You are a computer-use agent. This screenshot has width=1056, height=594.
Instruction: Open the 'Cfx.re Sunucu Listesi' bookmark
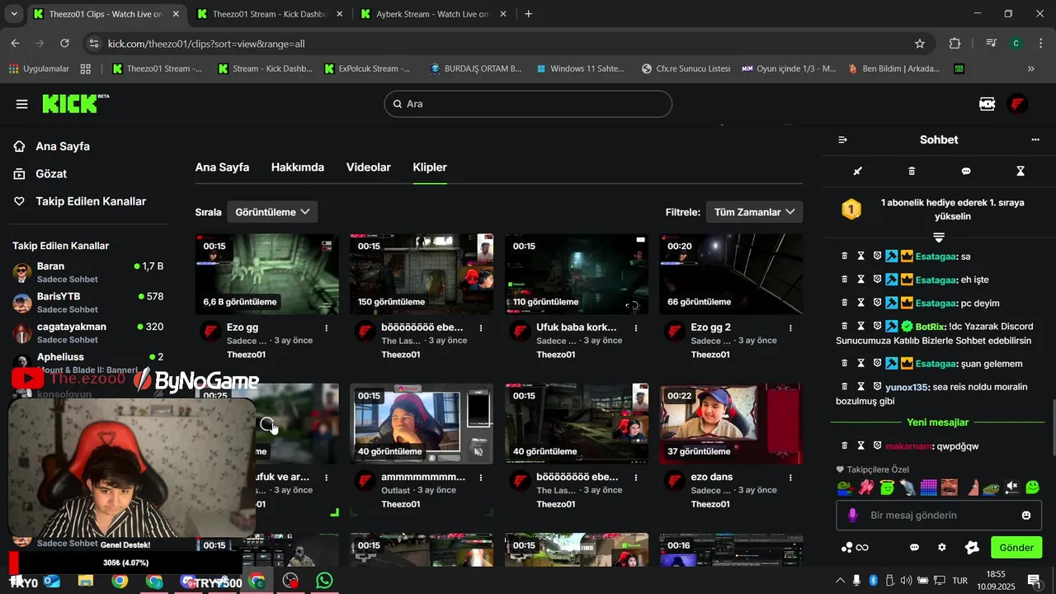click(x=686, y=68)
